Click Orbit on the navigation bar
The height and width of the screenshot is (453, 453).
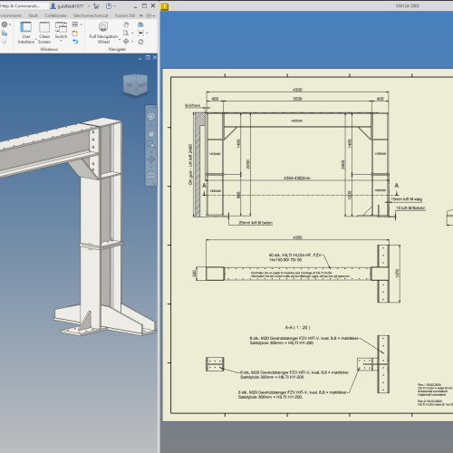tap(151, 159)
